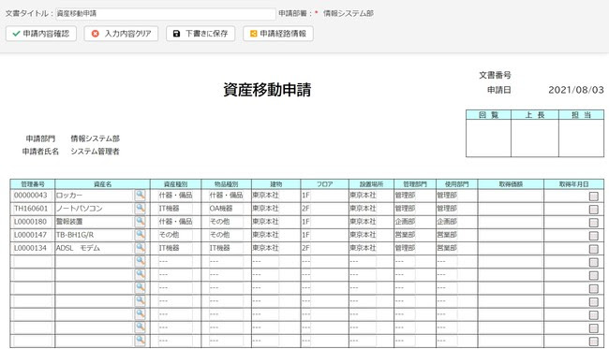Click the 使用部門 column header

point(457,184)
